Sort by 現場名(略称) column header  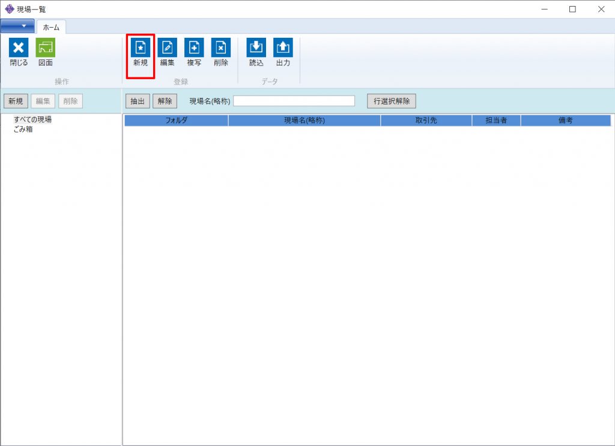[x=304, y=120]
